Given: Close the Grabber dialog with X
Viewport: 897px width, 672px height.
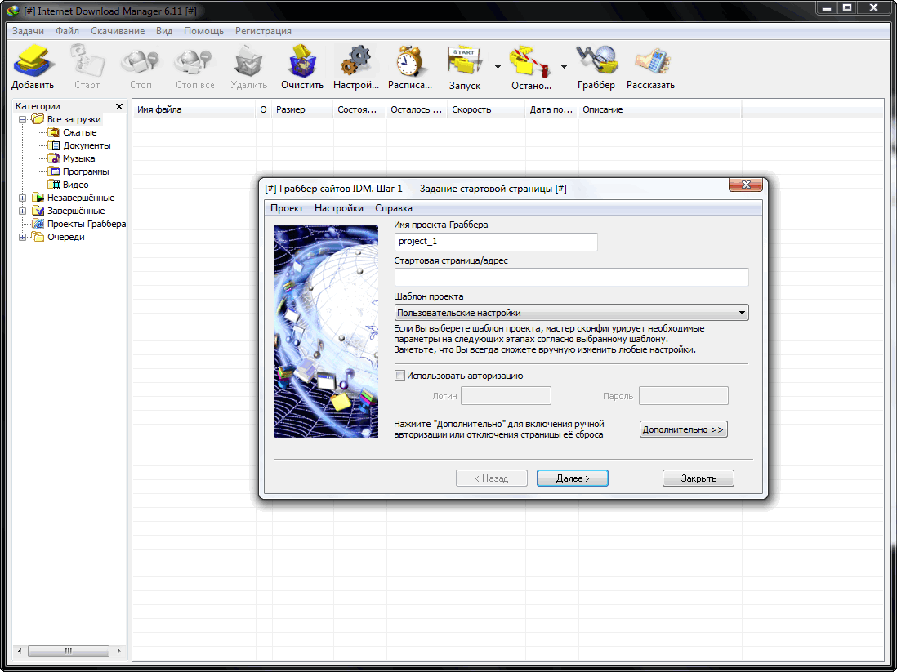Looking at the screenshot, I should click(x=745, y=185).
